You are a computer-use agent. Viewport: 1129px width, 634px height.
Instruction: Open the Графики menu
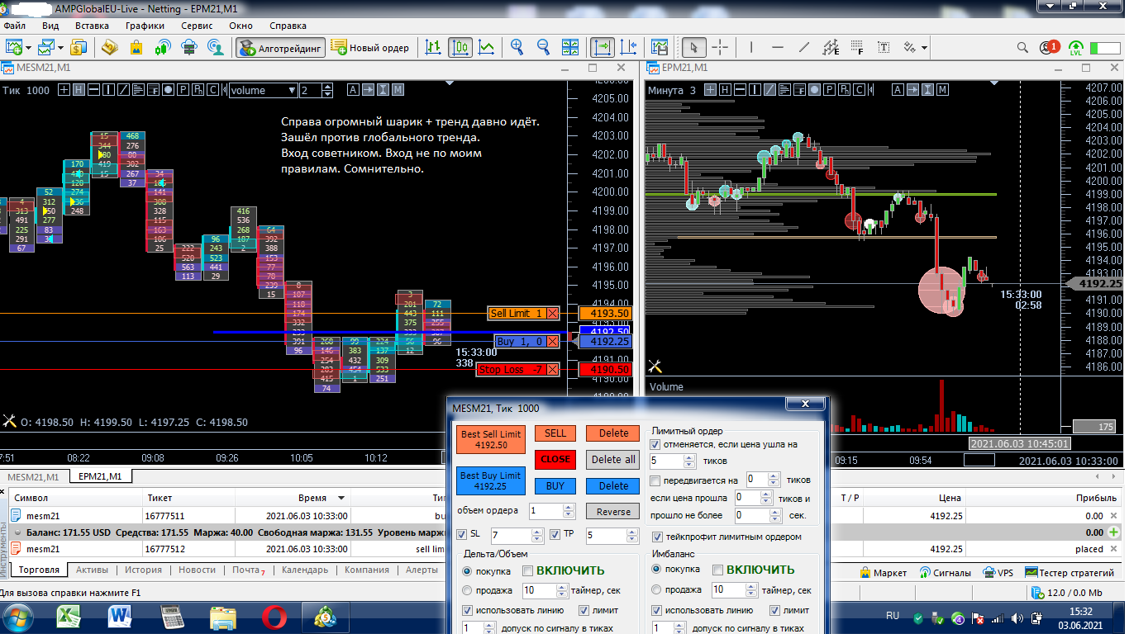[145, 26]
